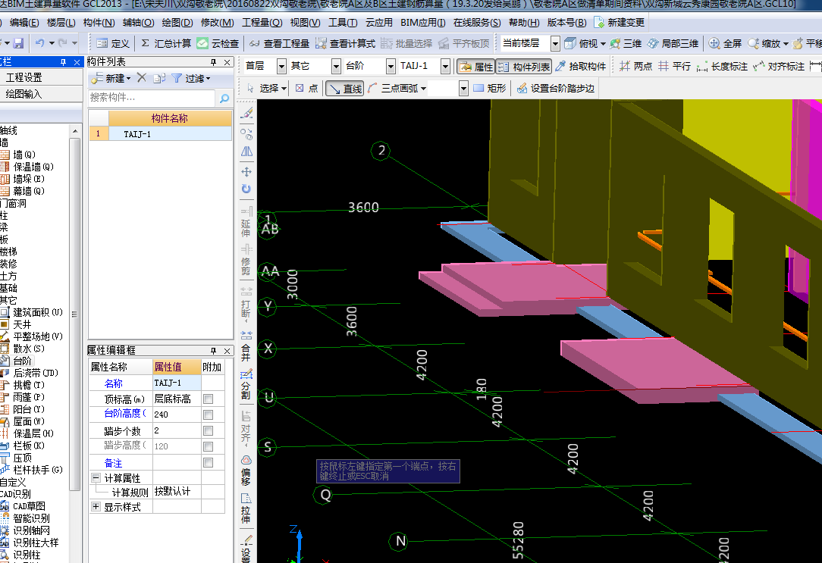Select 两点 two-point axis tool
The image size is (822, 563).
pyautogui.click(x=636, y=67)
